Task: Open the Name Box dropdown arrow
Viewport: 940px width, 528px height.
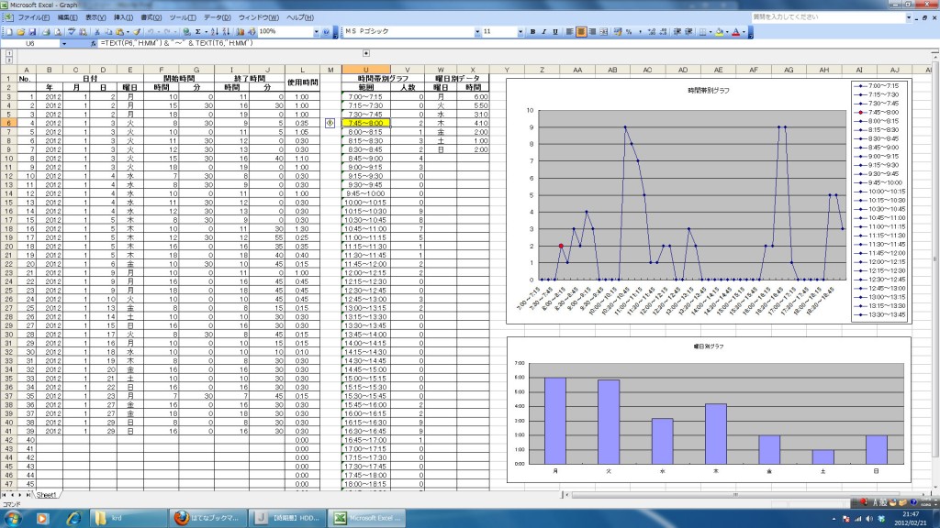Action: 63,43
